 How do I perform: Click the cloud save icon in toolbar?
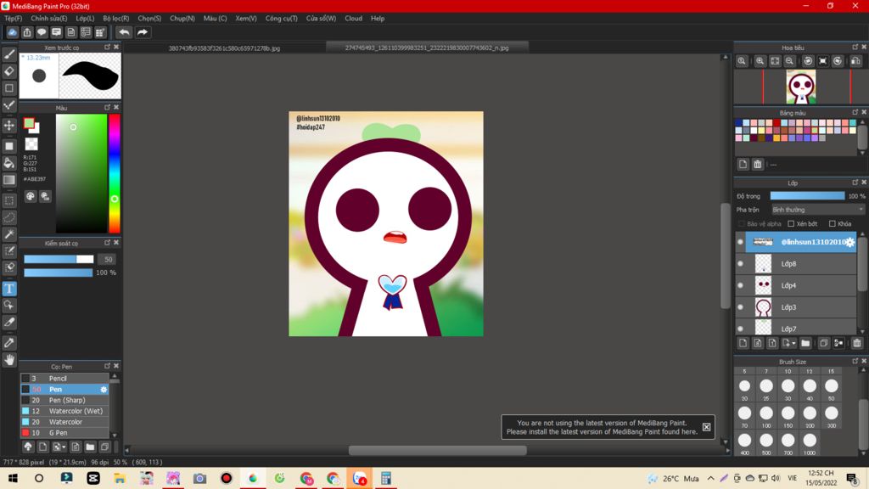pyautogui.click(x=12, y=32)
